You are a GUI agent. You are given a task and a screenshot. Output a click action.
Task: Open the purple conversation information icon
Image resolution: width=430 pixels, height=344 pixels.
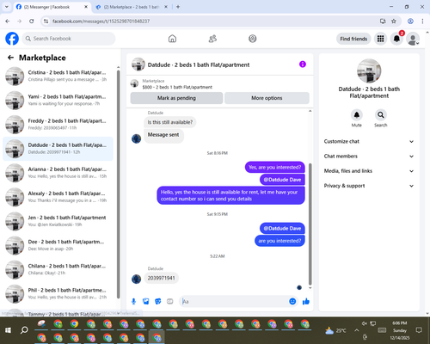(303, 64)
